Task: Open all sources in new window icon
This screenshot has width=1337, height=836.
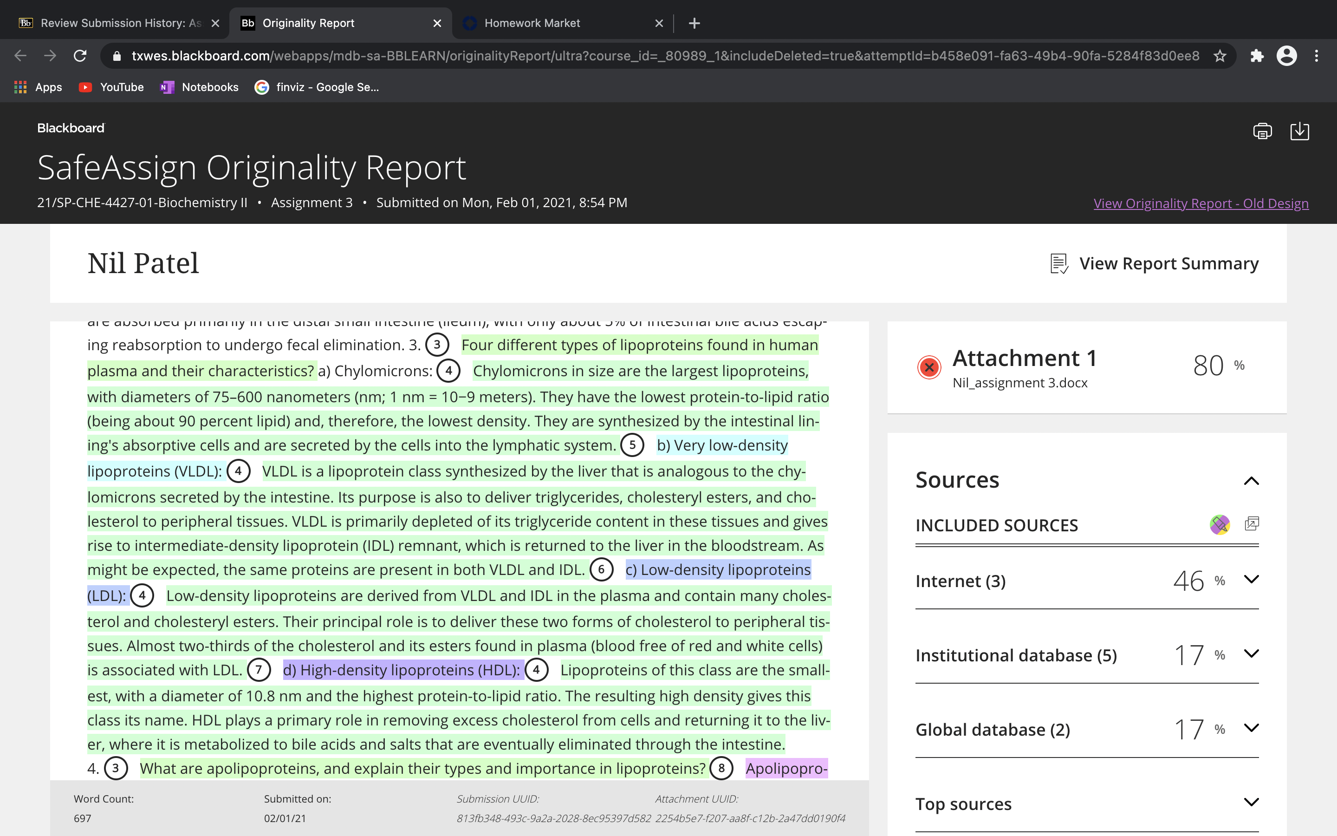Action: tap(1252, 523)
